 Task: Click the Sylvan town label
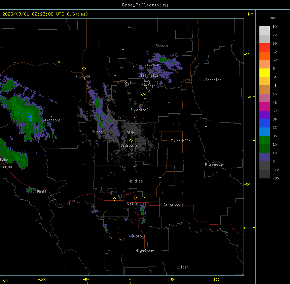[131, 83]
